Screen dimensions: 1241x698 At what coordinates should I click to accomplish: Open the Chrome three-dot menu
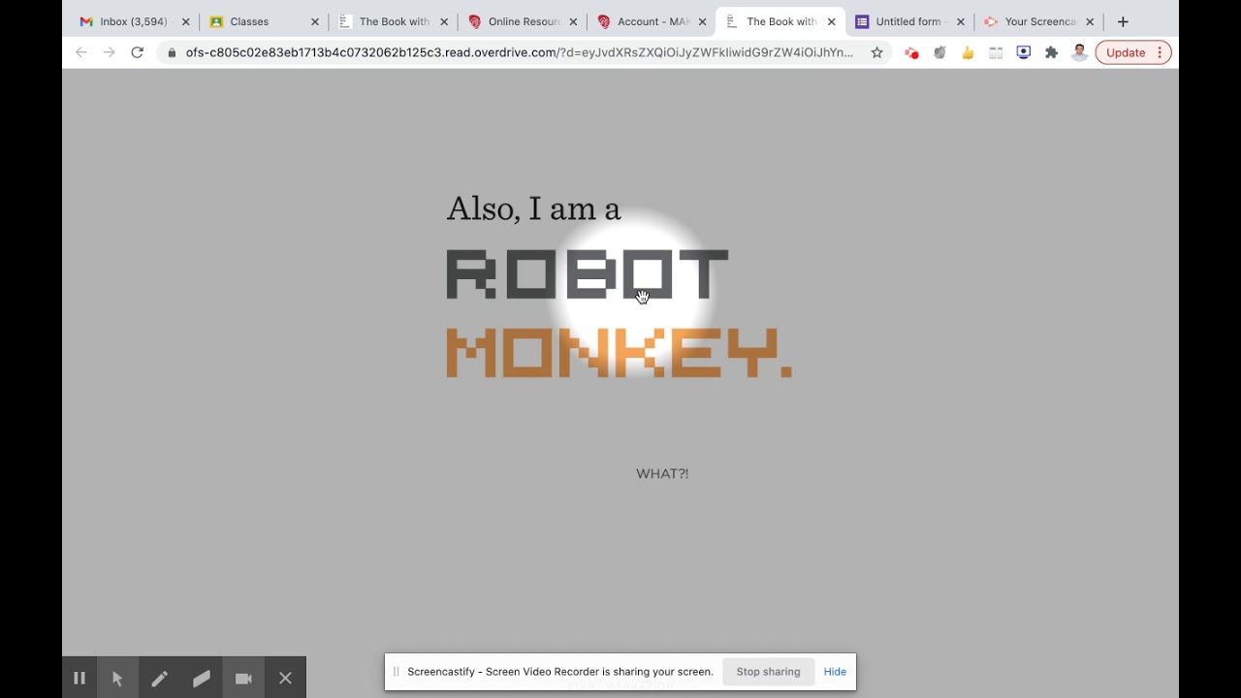click(x=1160, y=52)
